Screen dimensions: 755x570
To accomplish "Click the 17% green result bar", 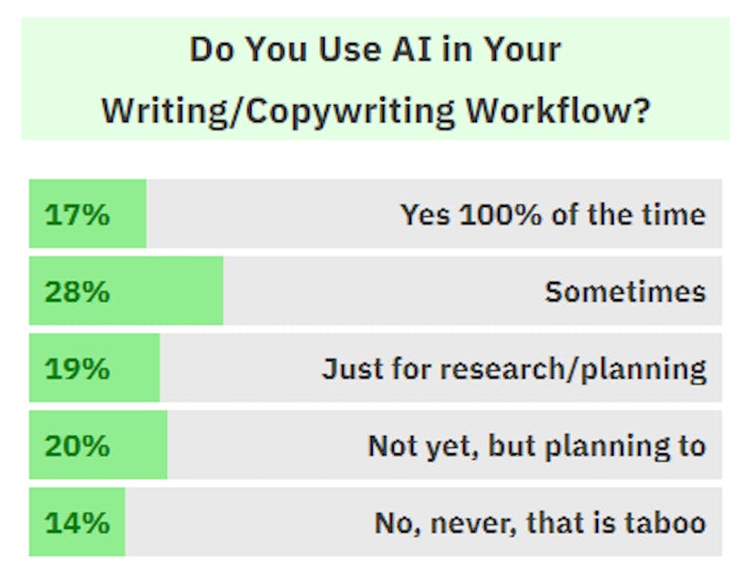I will click(88, 213).
